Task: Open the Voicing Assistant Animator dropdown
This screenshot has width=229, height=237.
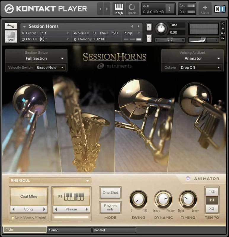Action: pyautogui.click(x=193, y=58)
